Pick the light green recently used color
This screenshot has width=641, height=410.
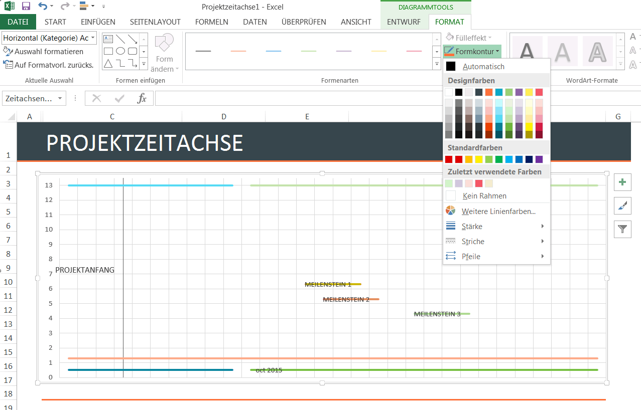click(x=449, y=183)
